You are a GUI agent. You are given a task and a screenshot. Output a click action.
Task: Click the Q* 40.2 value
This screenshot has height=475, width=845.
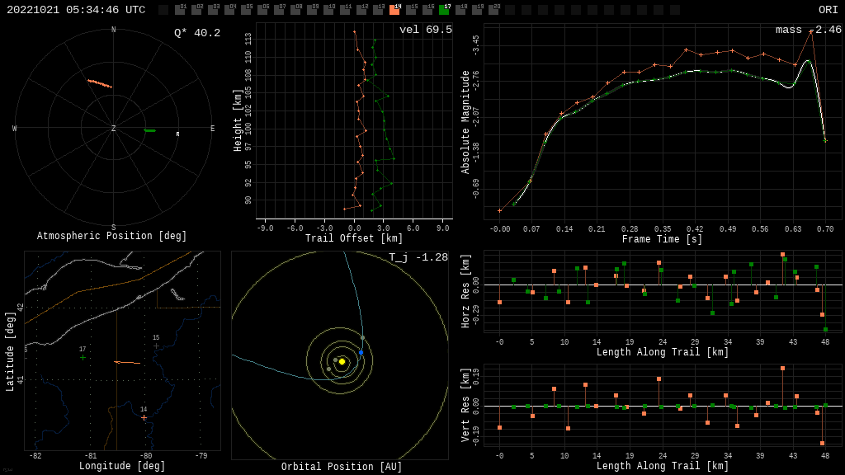[197, 33]
